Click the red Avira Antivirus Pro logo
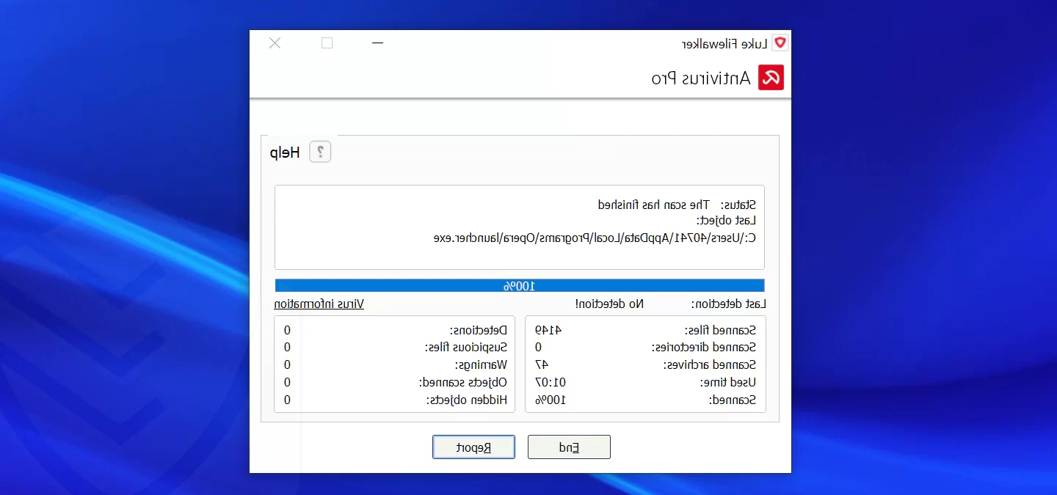This screenshot has width=1057, height=495. 771,78
